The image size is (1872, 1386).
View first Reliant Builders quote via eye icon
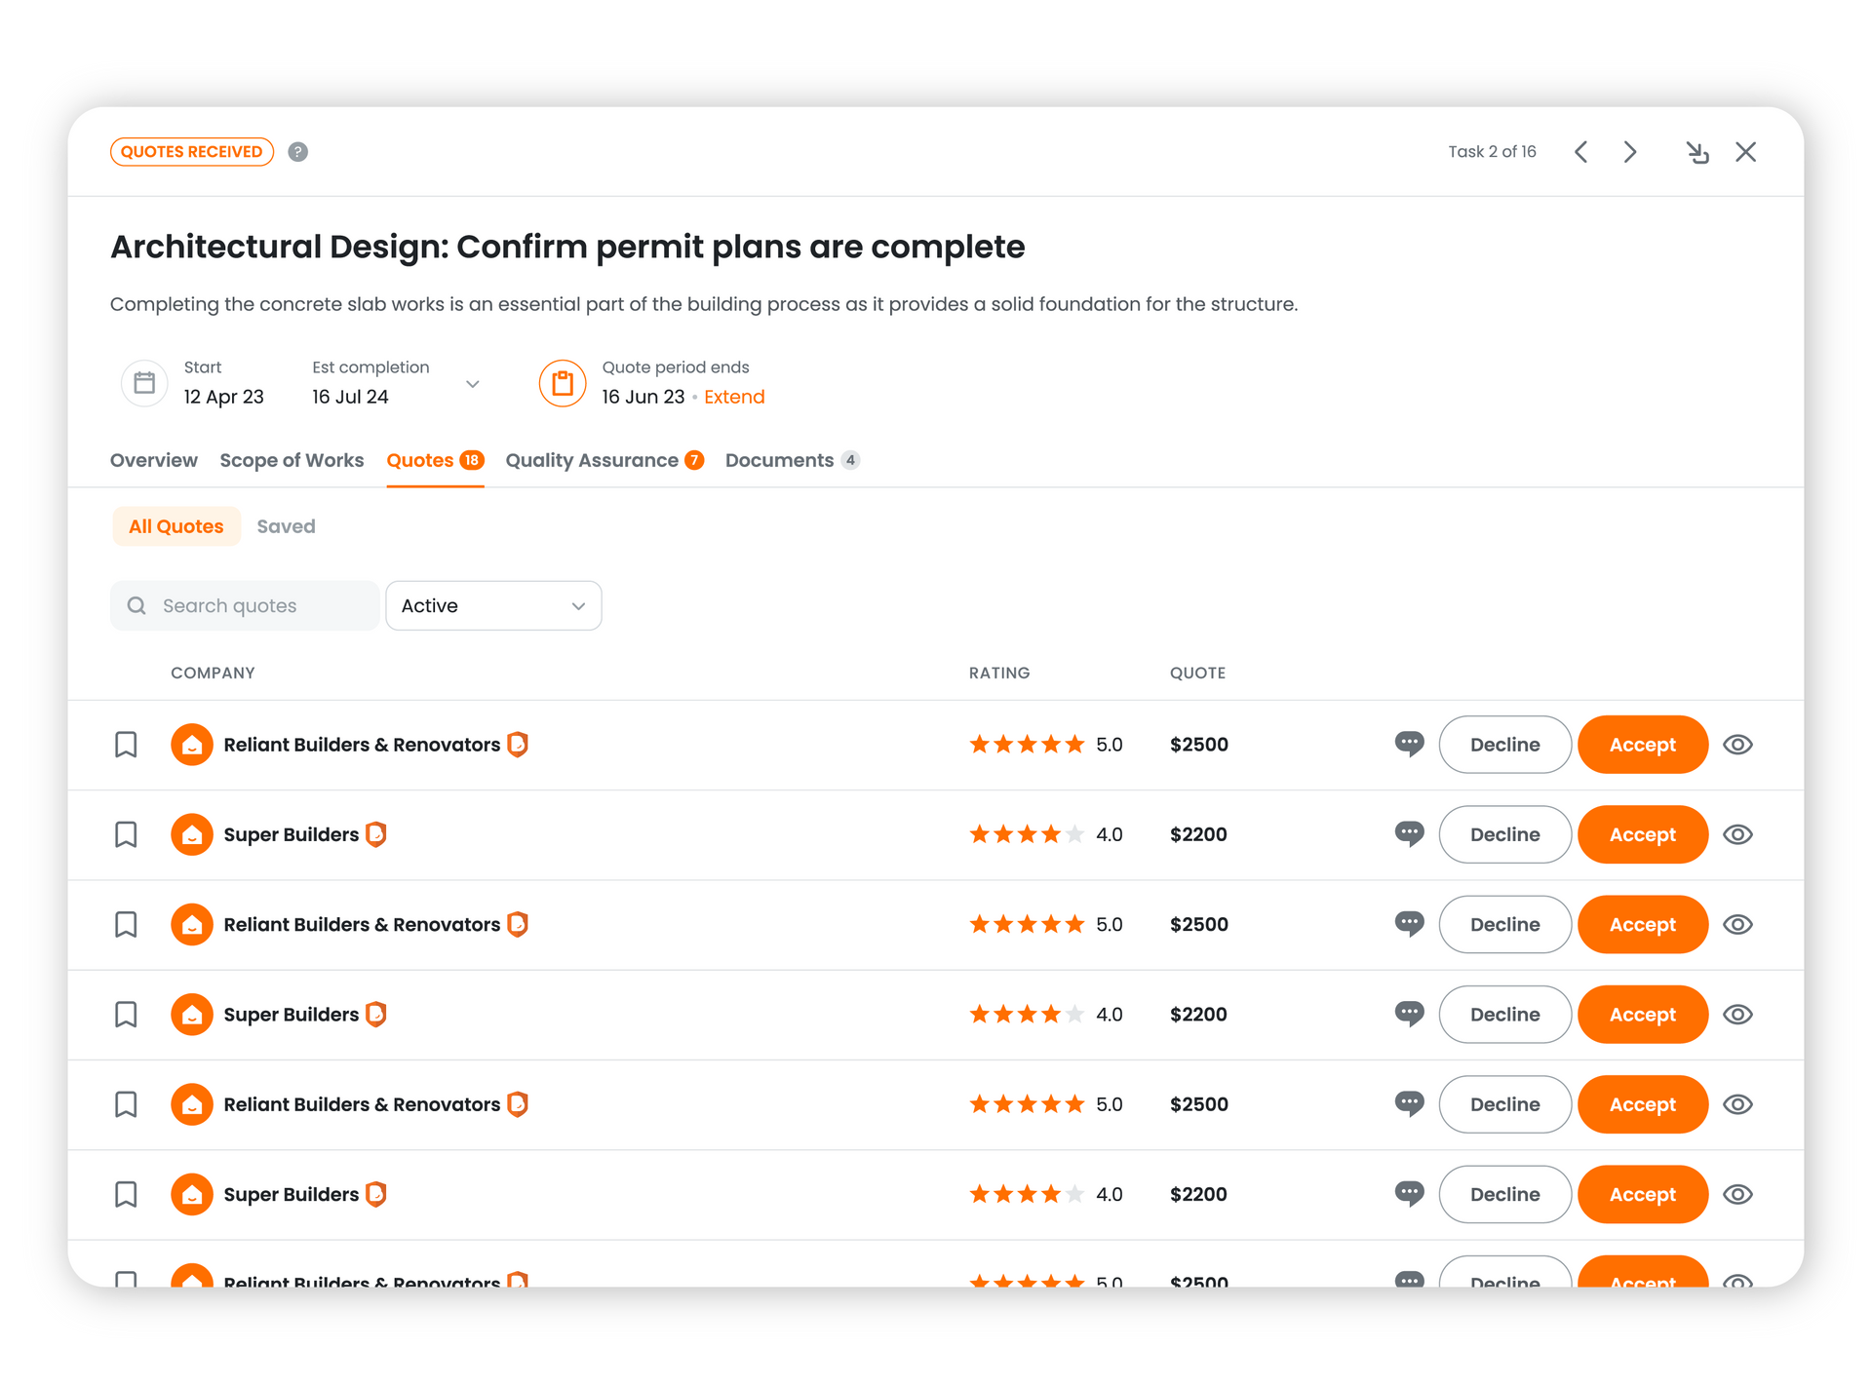click(1737, 745)
